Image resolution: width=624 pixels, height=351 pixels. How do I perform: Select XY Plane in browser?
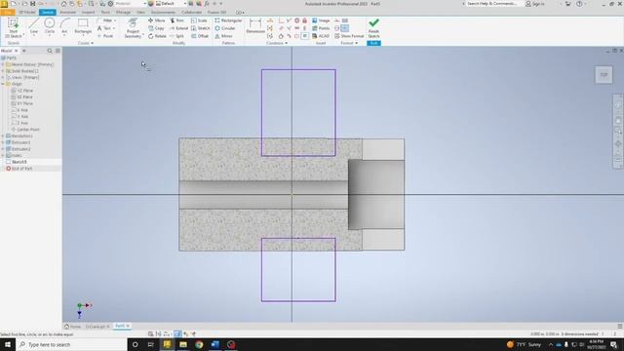click(x=22, y=103)
